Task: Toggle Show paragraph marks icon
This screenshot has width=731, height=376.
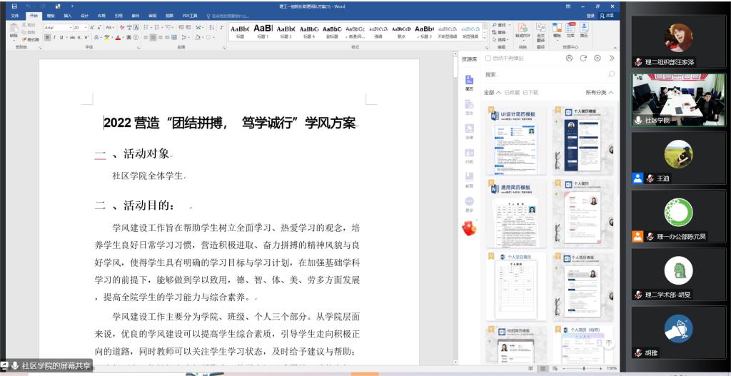Action: point(221,28)
